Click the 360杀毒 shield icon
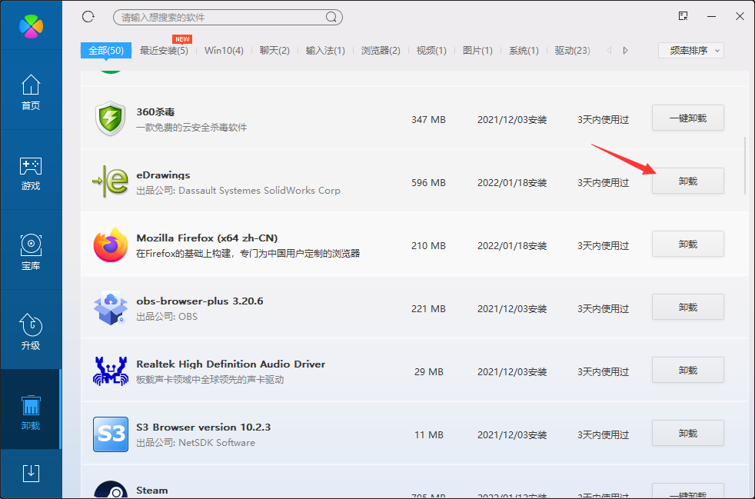The height and width of the screenshot is (499, 755). pos(110,118)
